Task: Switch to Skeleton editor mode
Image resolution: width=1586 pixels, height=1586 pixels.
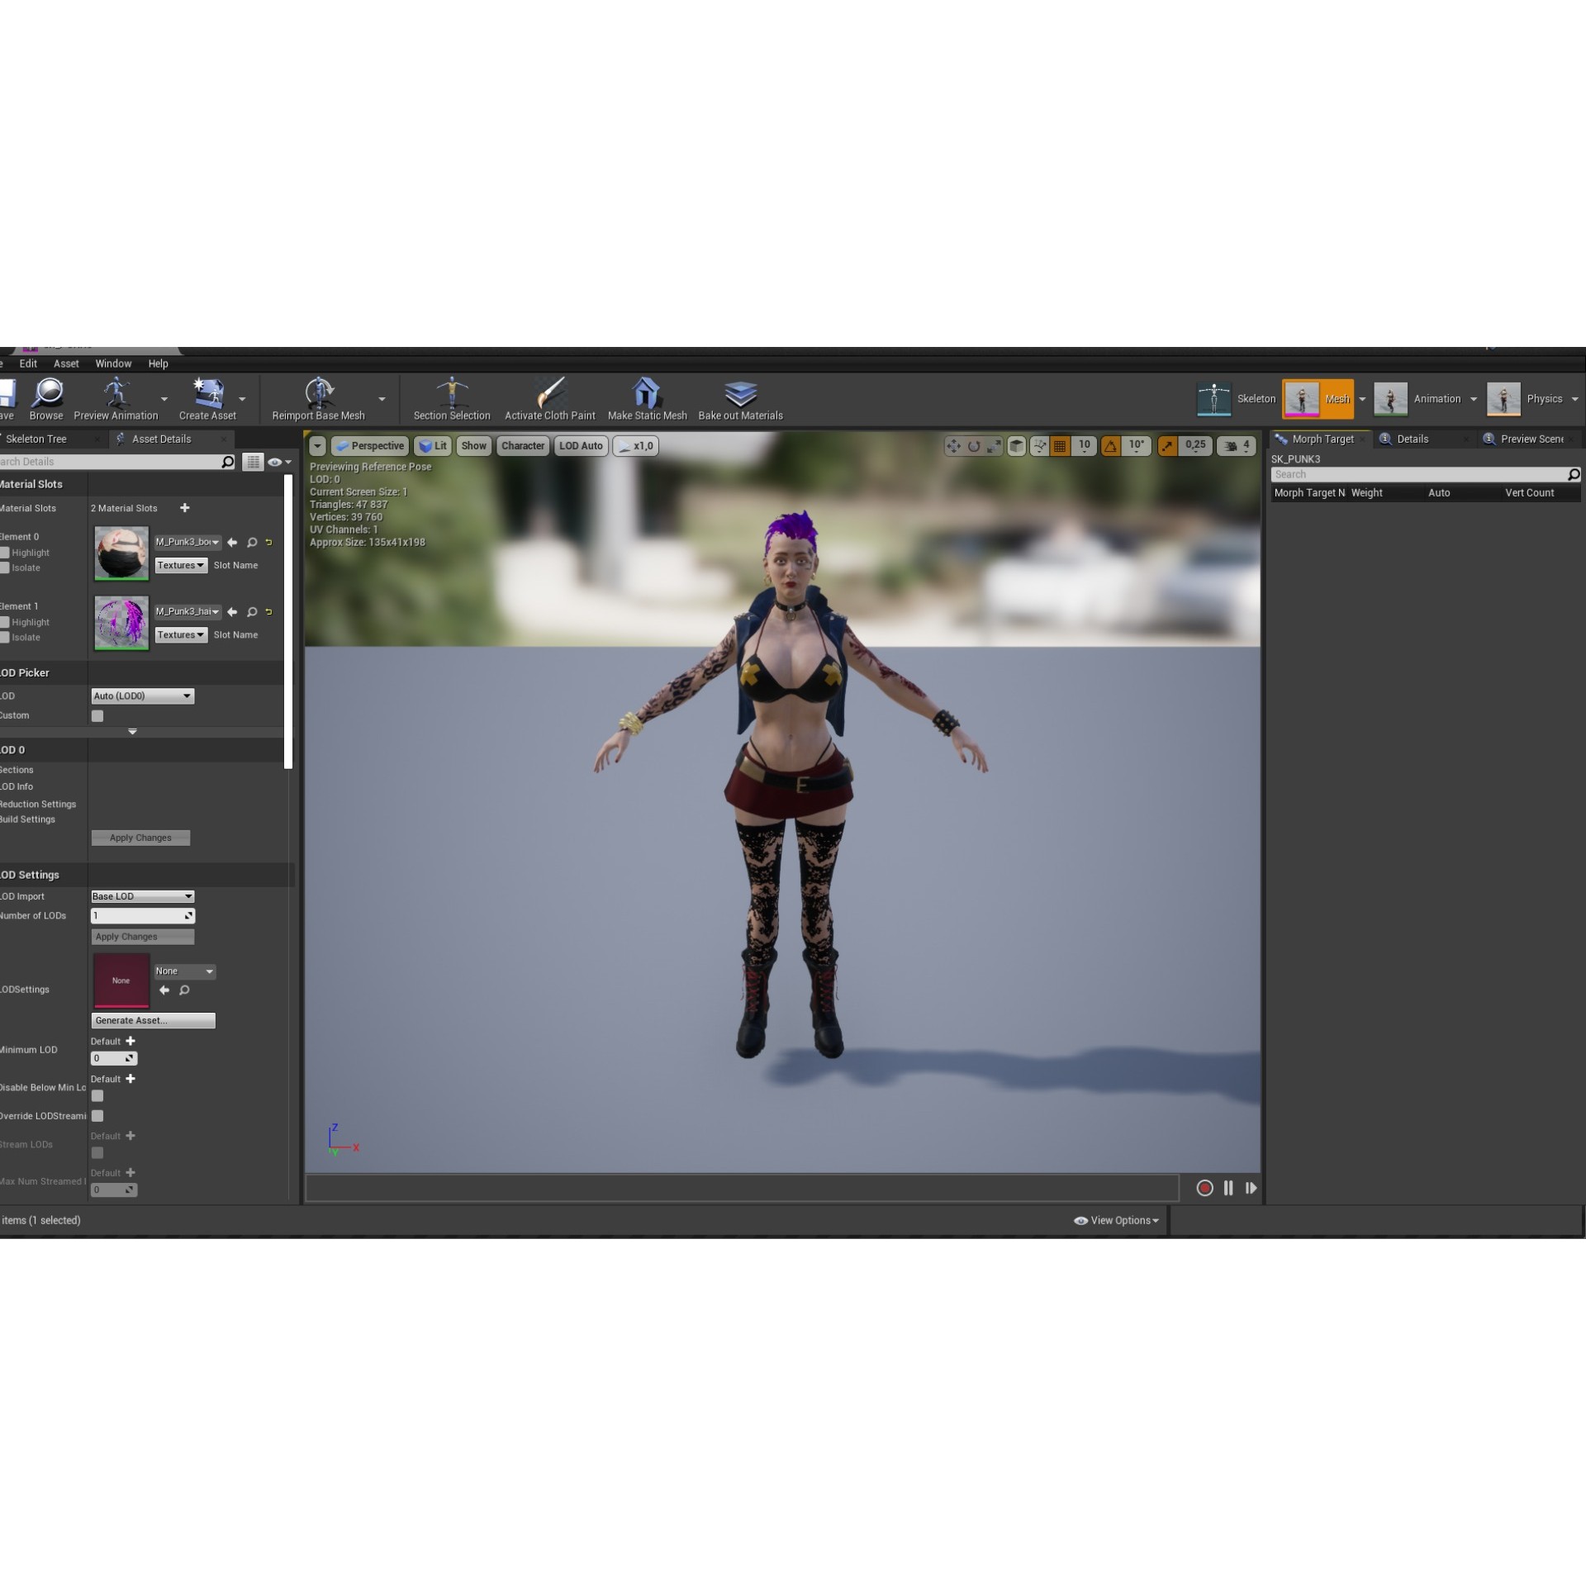Action: click(x=1237, y=399)
